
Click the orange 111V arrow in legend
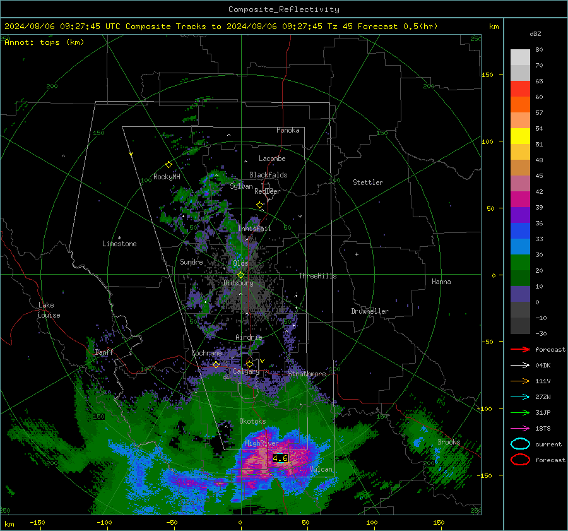coord(520,381)
